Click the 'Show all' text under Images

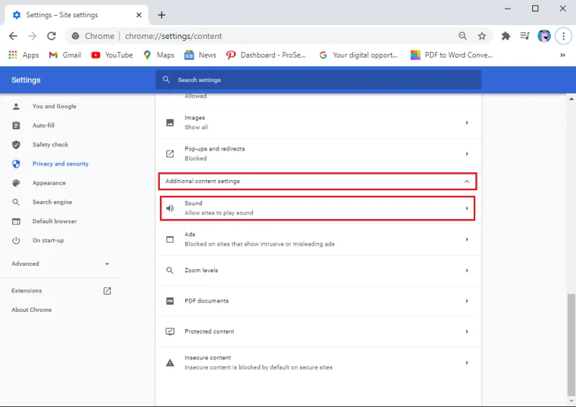(196, 128)
